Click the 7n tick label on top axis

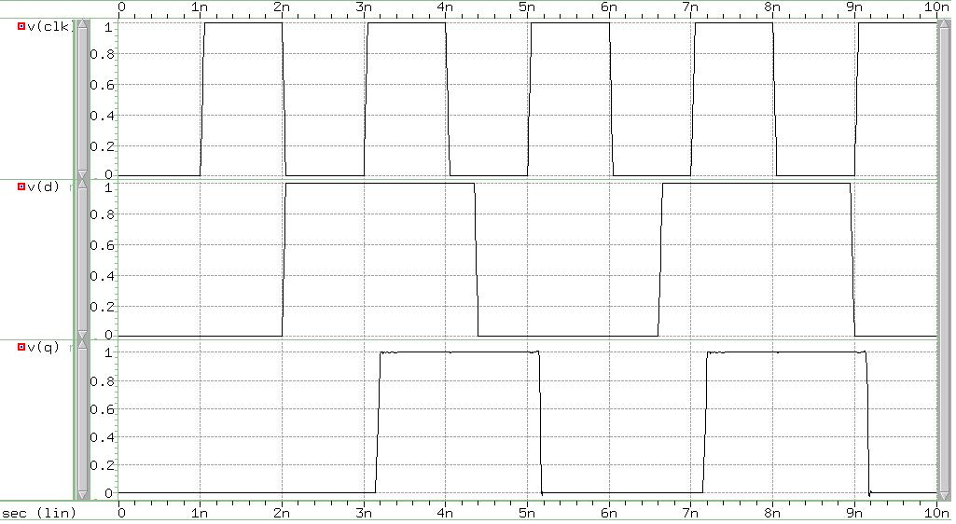tap(690, 7)
